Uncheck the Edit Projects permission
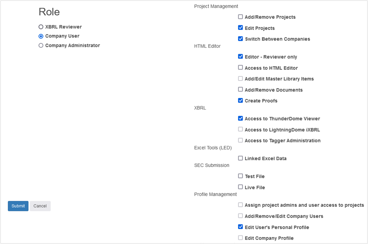Viewport: 368px width, 244px height. [x=241, y=28]
